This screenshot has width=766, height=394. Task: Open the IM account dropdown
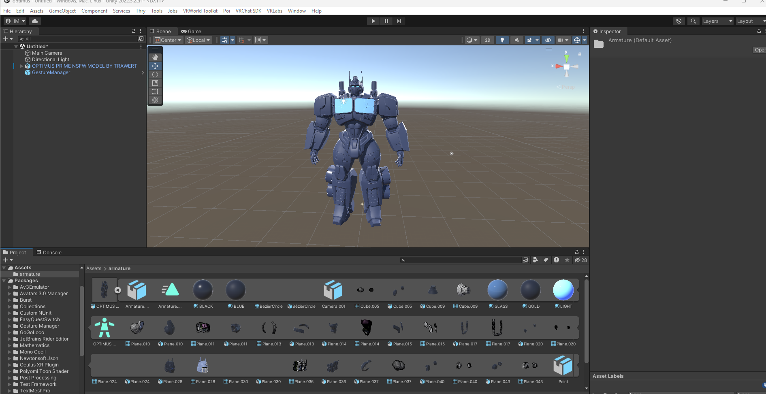(x=15, y=21)
